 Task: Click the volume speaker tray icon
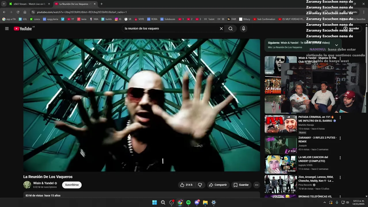pos(347,202)
